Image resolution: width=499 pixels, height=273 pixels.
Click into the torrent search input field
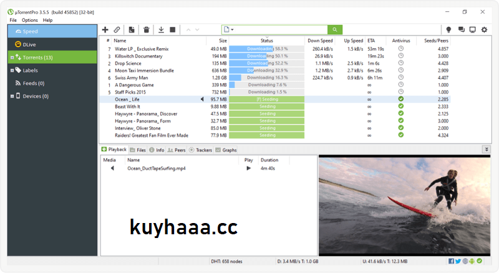[x=280, y=29]
